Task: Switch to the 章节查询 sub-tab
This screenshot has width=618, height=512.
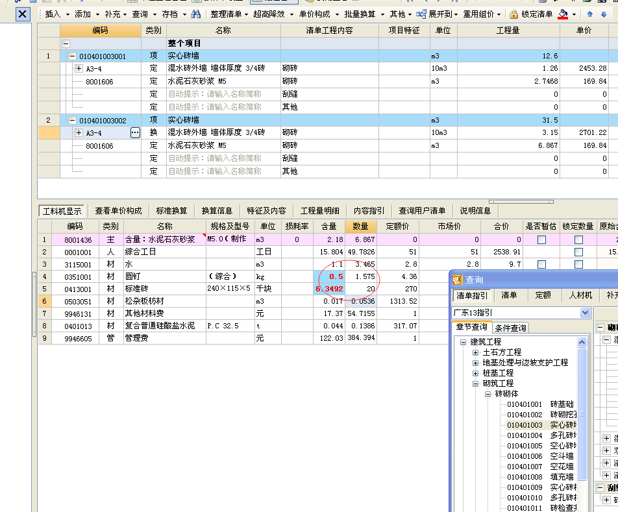Action: (471, 327)
